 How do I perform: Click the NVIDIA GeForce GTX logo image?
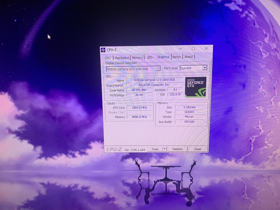pos(195,87)
